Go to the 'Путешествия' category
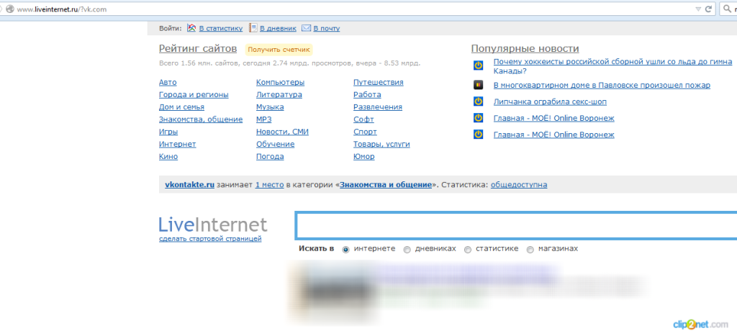Image resolution: width=737 pixels, height=331 pixels. click(378, 82)
